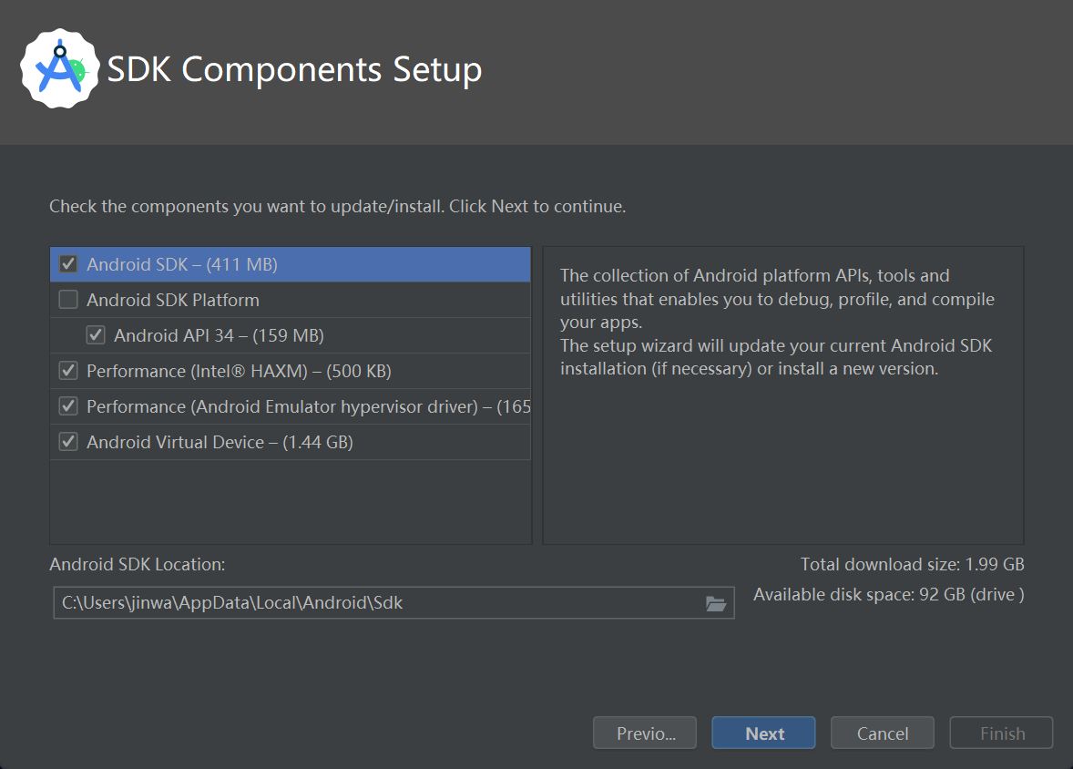
Task: Select 'Performance (Intel® HAXM) – (500 KB)' row
Action: coord(291,371)
